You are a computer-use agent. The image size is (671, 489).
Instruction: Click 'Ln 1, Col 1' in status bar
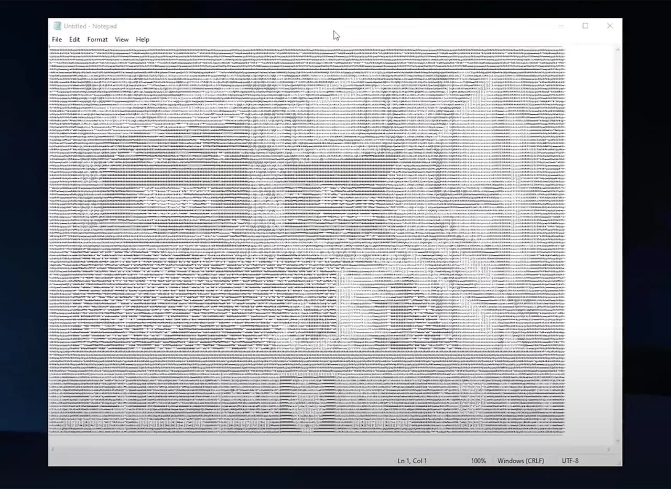pos(412,461)
